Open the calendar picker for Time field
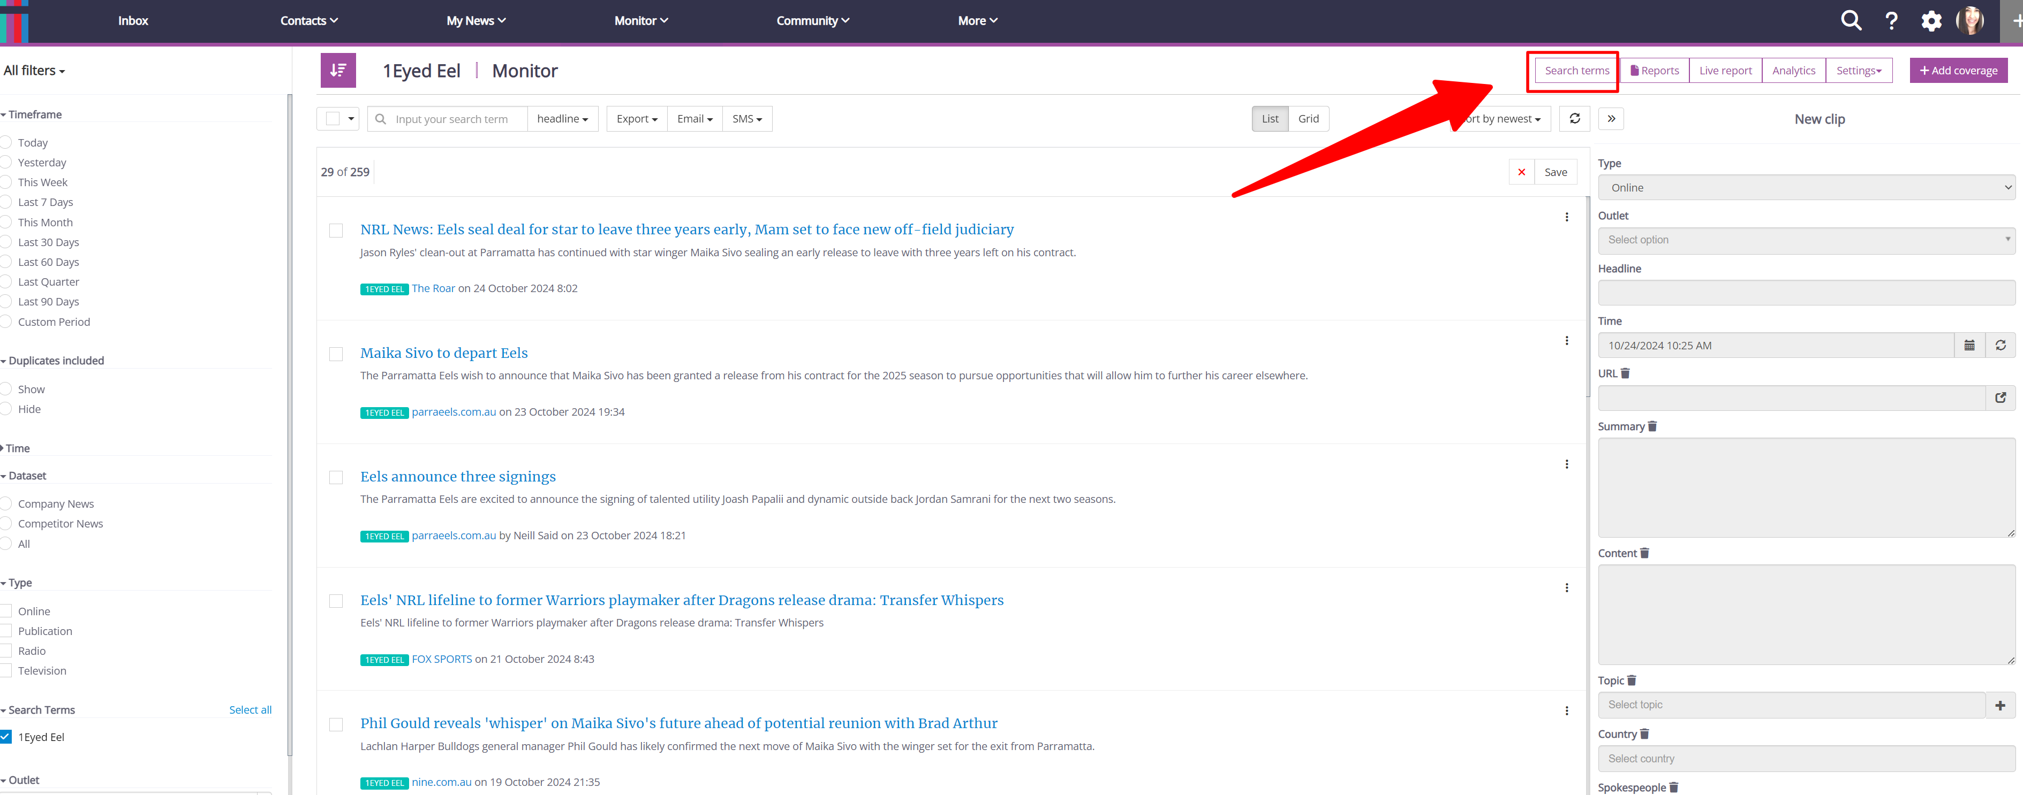Image resolution: width=2023 pixels, height=795 pixels. [x=1969, y=345]
